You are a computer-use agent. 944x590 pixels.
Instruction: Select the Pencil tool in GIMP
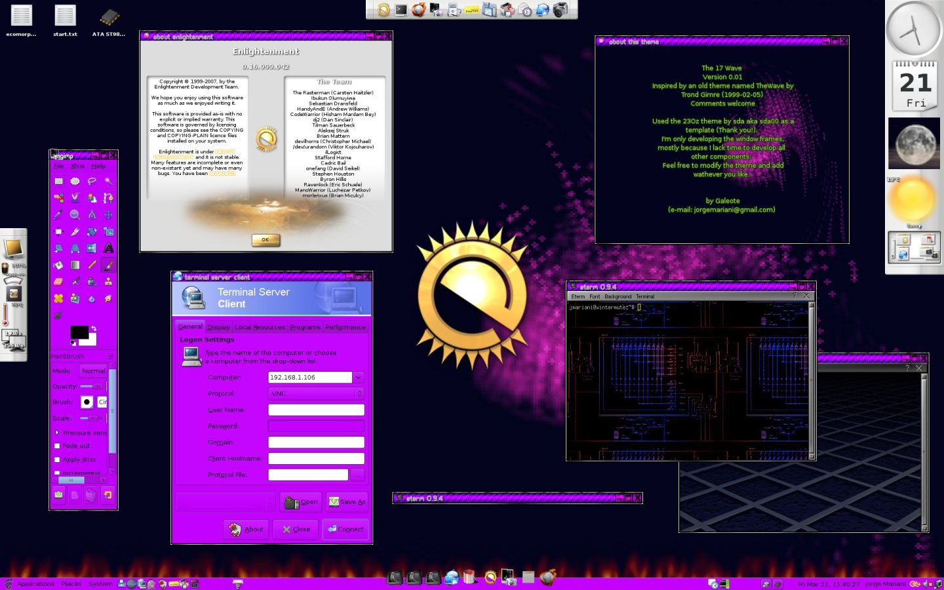click(92, 265)
